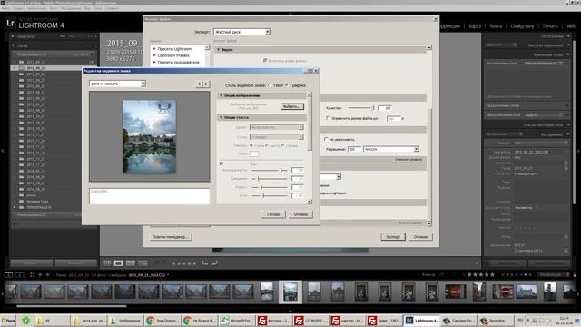581x327 pixels.
Task: Open Chrome window in the taskbar
Action: [162, 321]
